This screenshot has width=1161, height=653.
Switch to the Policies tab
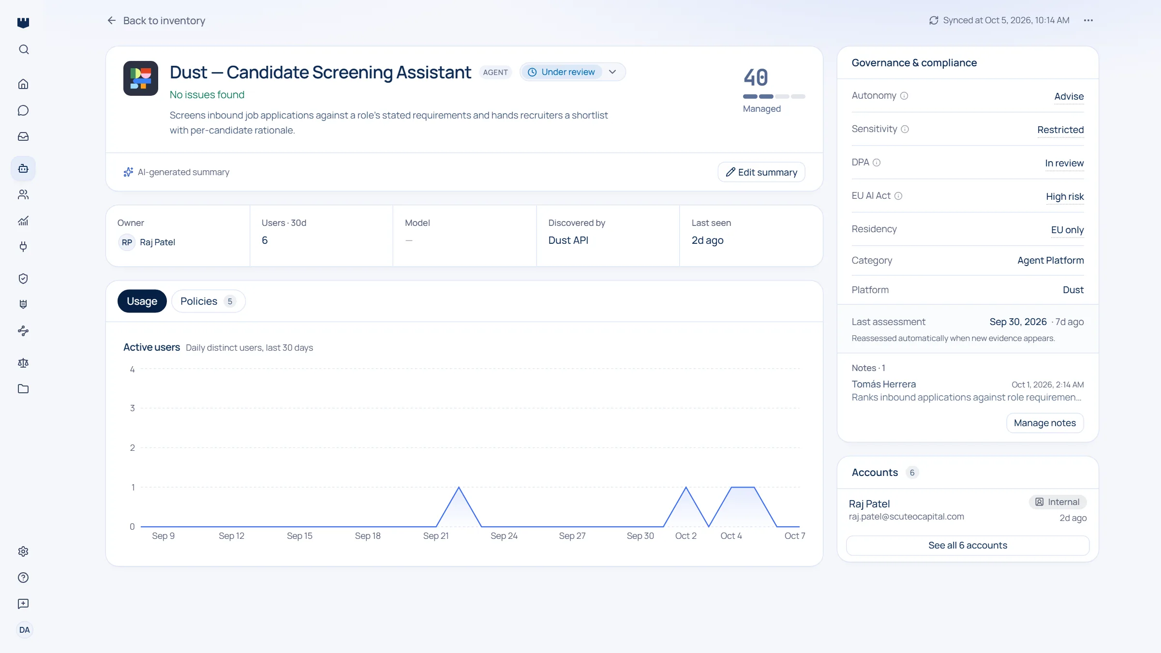208,301
